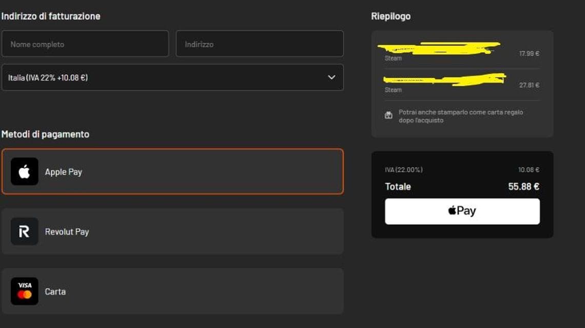Click the 27.81 € item price
Screen dimensions: 585x328
529,86
